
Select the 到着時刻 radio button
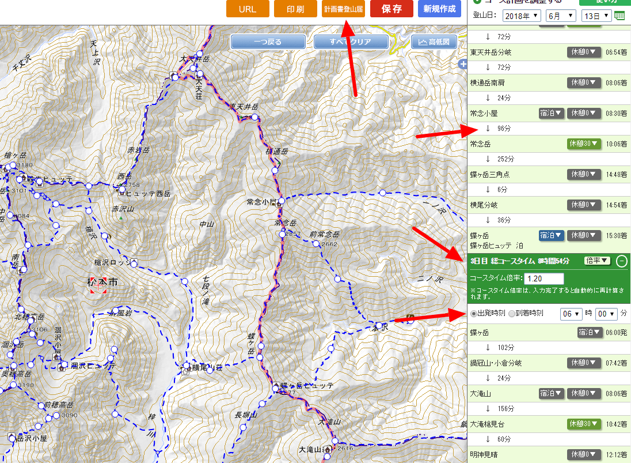(511, 314)
